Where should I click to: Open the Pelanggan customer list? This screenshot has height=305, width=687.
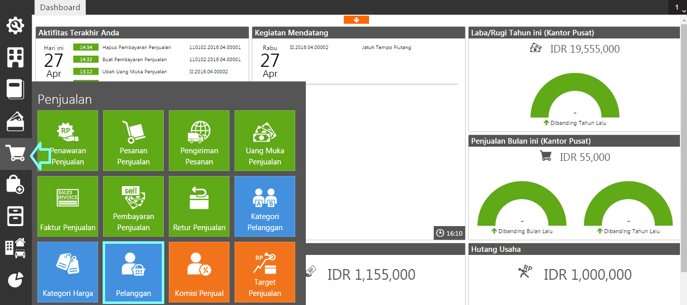pos(133,272)
